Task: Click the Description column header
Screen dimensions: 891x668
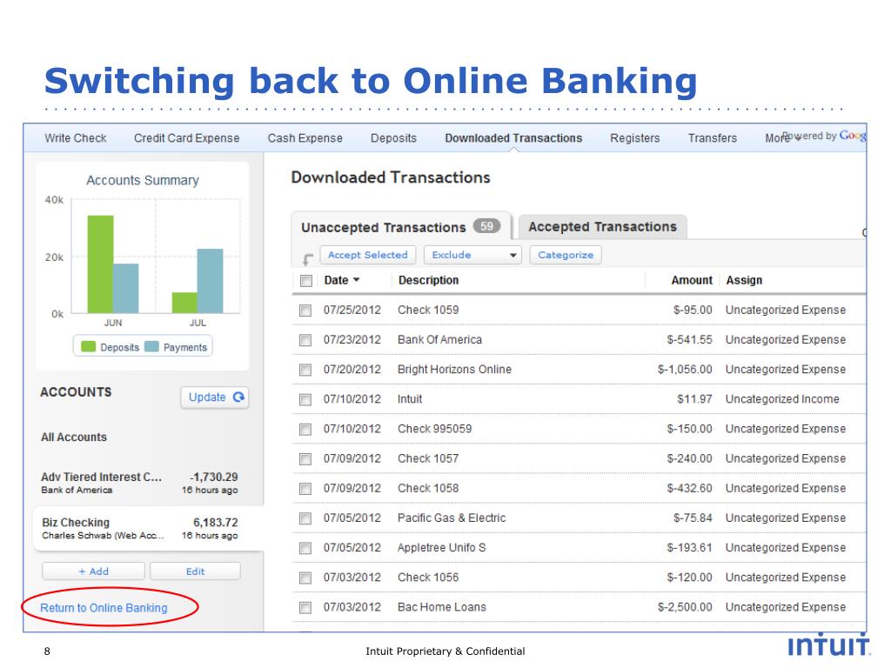Action: click(428, 280)
